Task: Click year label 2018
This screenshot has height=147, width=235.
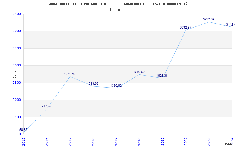Action: click(93, 141)
